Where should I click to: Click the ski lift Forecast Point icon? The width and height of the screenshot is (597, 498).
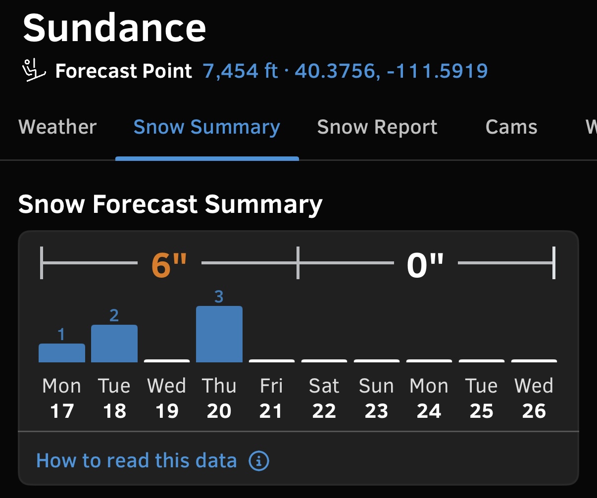34,71
